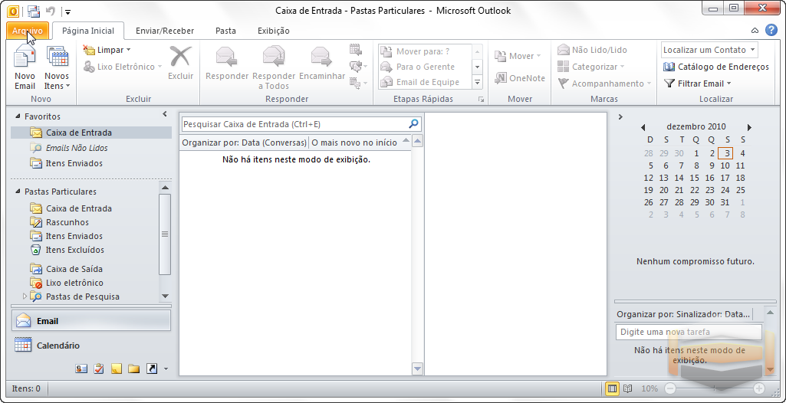Minimize the navigation pane with the arrow
The width and height of the screenshot is (786, 403).
point(164,115)
